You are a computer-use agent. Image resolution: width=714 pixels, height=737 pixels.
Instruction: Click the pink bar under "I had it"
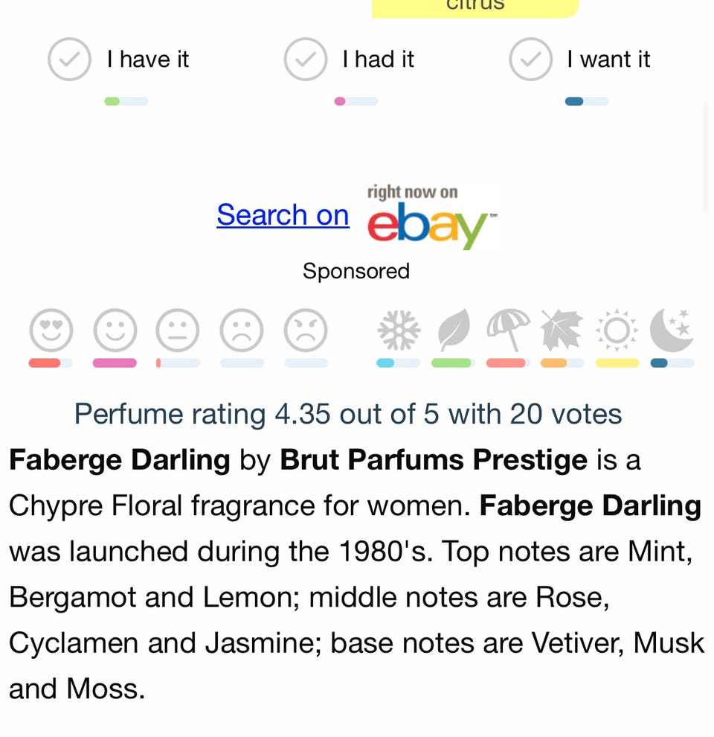(x=355, y=101)
